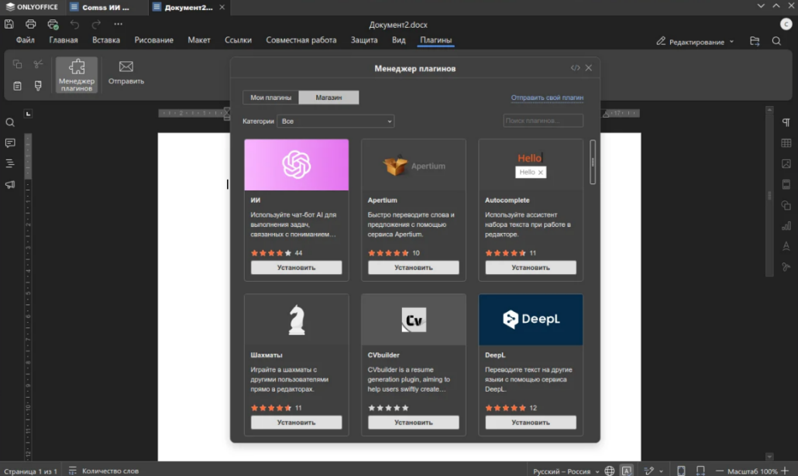Viewport: 798px width, 476px height.
Task: Install the ИИ plugin
Action: [296, 268]
